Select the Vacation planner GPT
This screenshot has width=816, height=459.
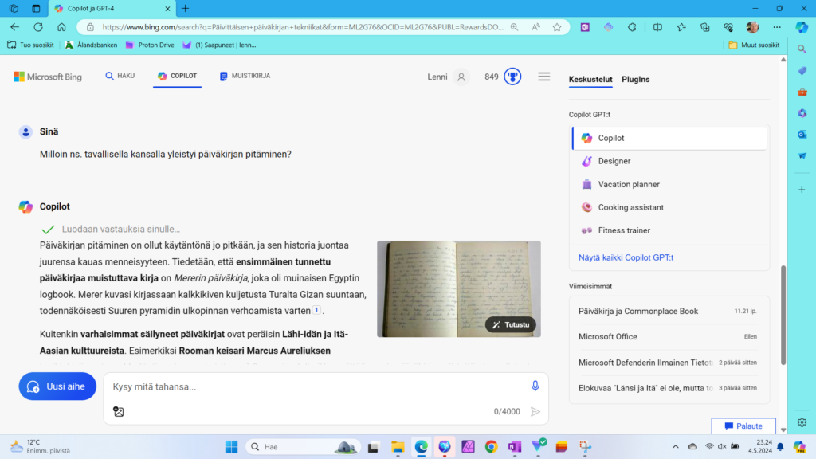tap(669, 184)
